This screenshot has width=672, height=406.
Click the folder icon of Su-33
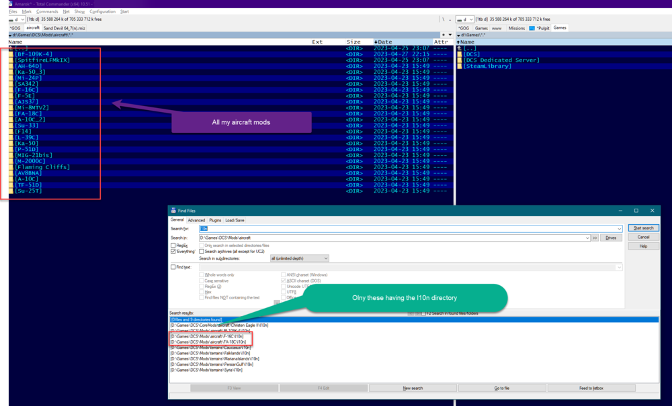pyautogui.click(x=11, y=125)
